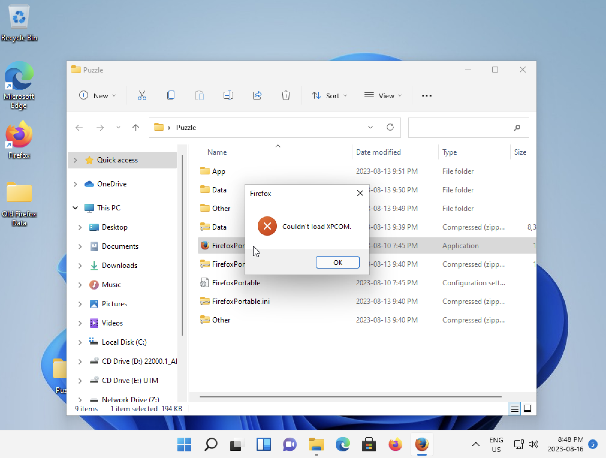The image size is (606, 458).
Task: Click the Rename icon in toolbar
Action: pos(228,96)
